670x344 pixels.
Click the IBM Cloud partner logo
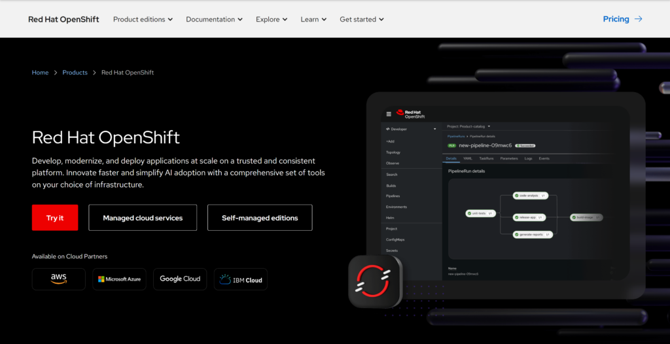[241, 279]
